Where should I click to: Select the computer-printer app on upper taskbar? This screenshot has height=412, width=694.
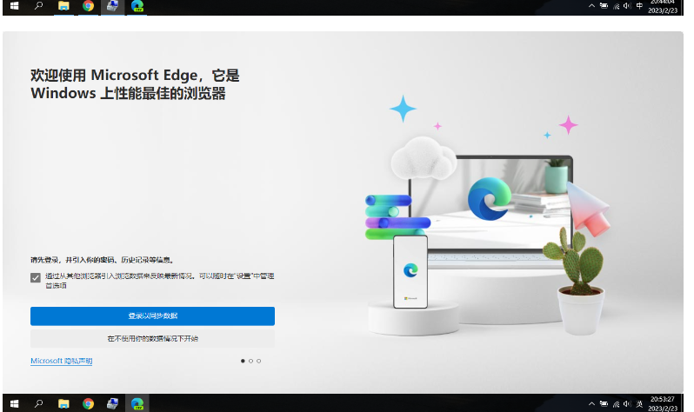[x=112, y=6]
